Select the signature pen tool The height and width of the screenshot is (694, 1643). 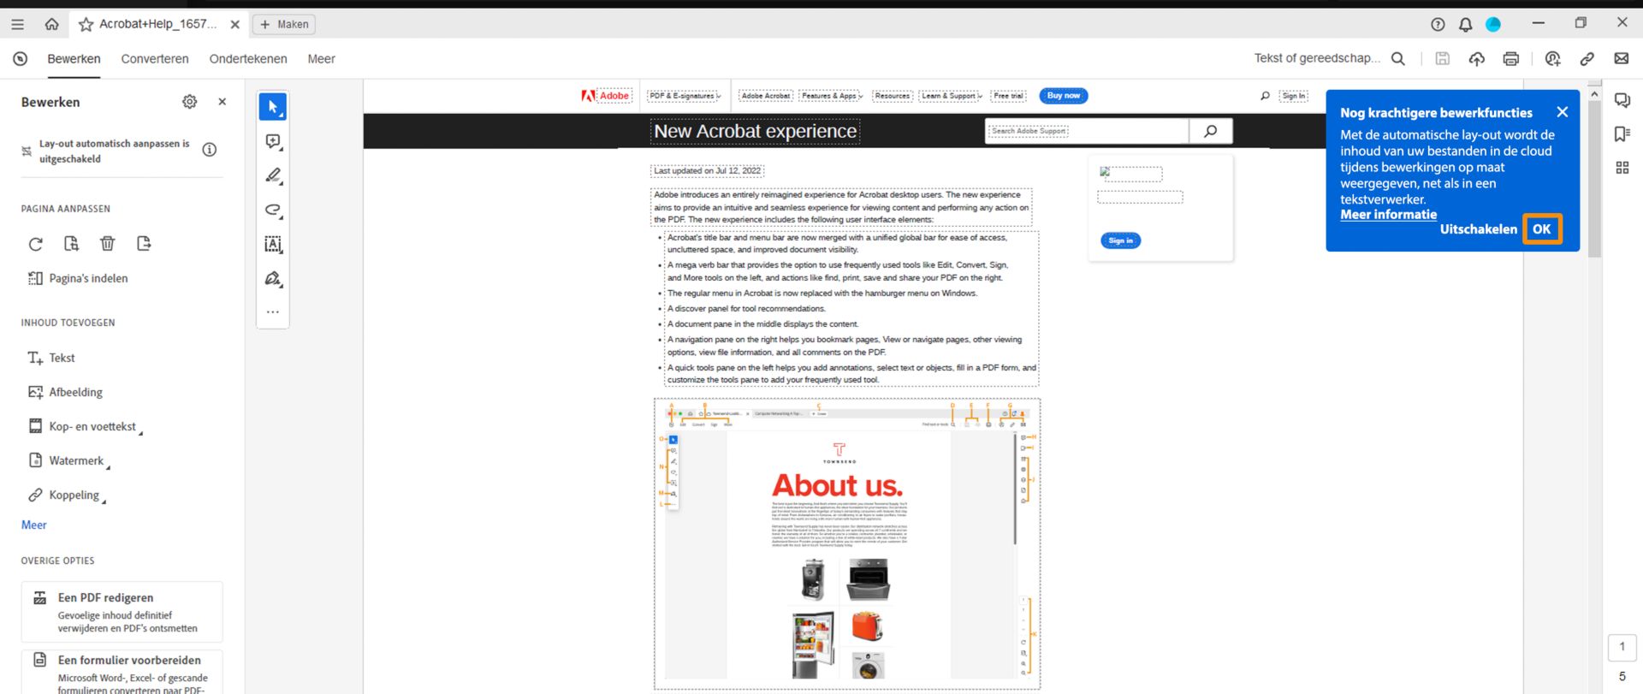[x=273, y=278]
